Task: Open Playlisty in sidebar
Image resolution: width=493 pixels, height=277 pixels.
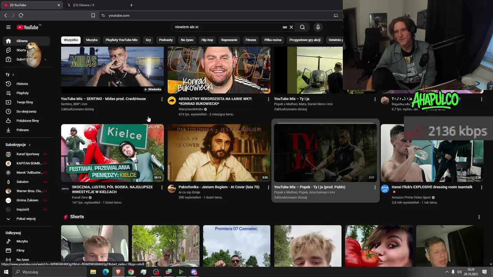Action: point(27,93)
